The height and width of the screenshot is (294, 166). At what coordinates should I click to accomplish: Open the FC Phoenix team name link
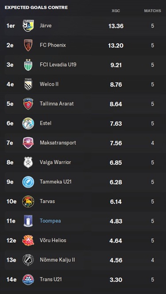pyautogui.click(x=53, y=45)
